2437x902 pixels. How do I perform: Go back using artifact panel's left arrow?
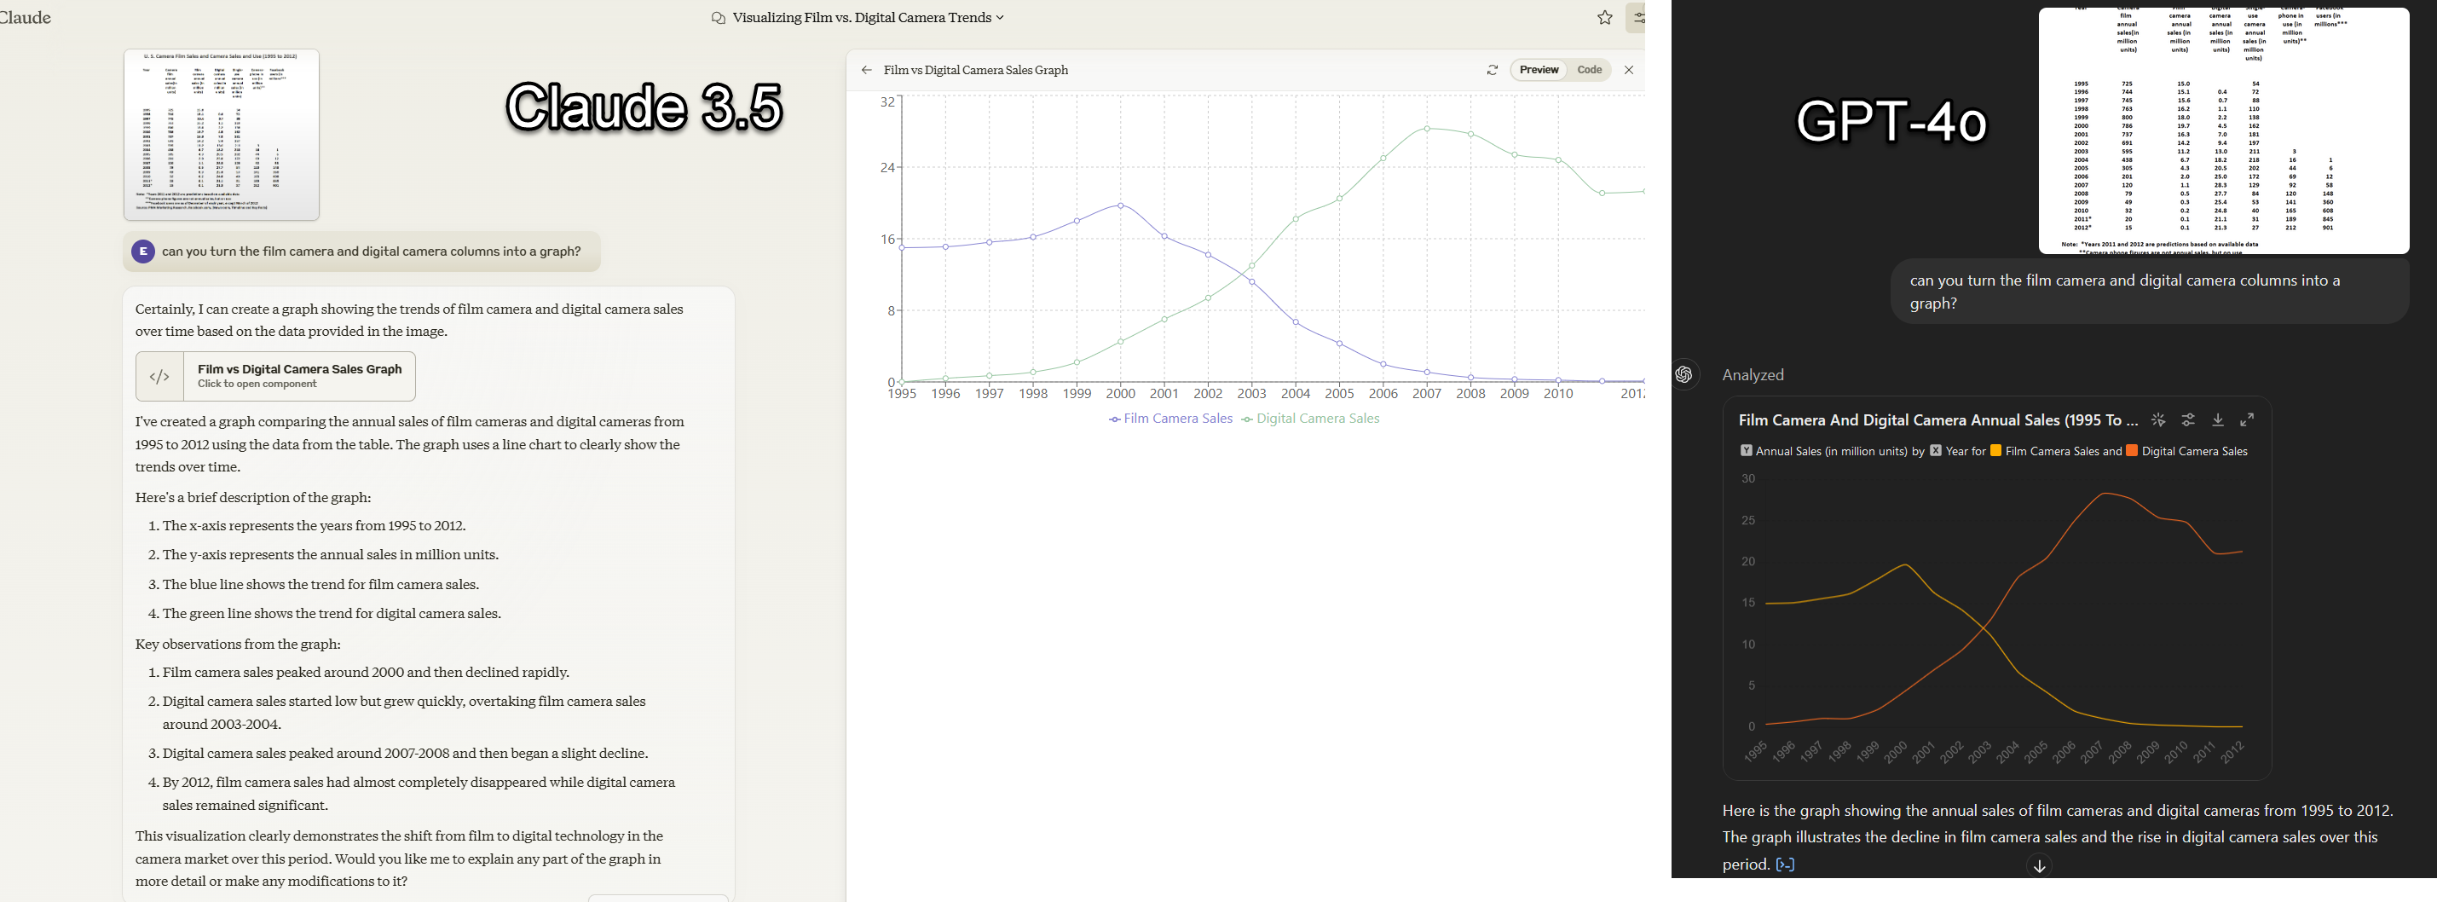click(866, 70)
